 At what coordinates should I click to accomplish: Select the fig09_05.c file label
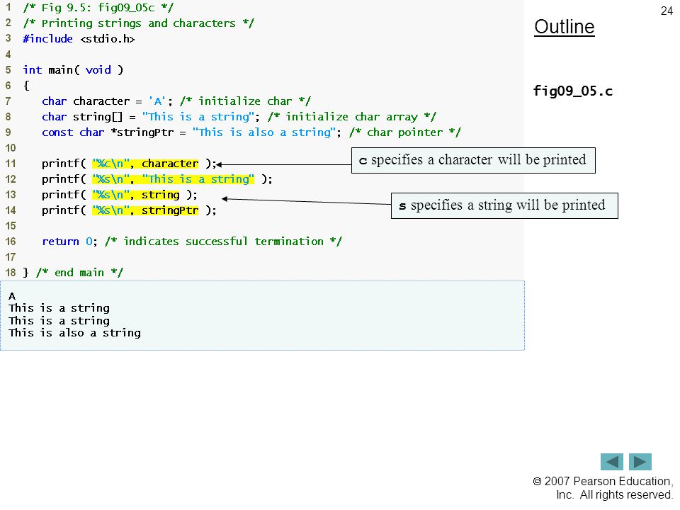click(x=573, y=91)
